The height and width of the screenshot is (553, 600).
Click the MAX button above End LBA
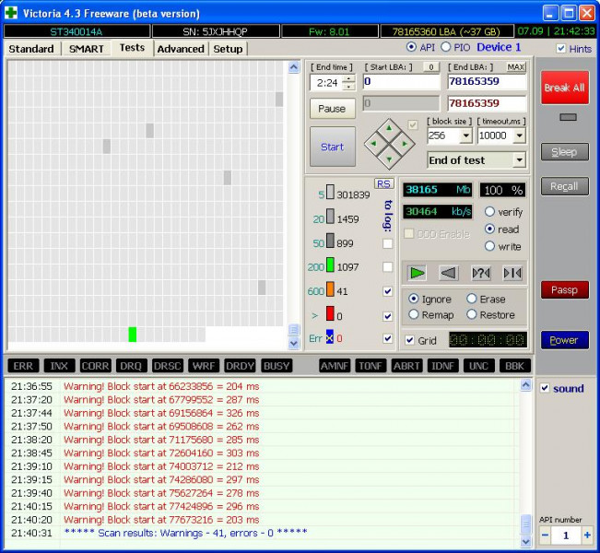(516, 67)
